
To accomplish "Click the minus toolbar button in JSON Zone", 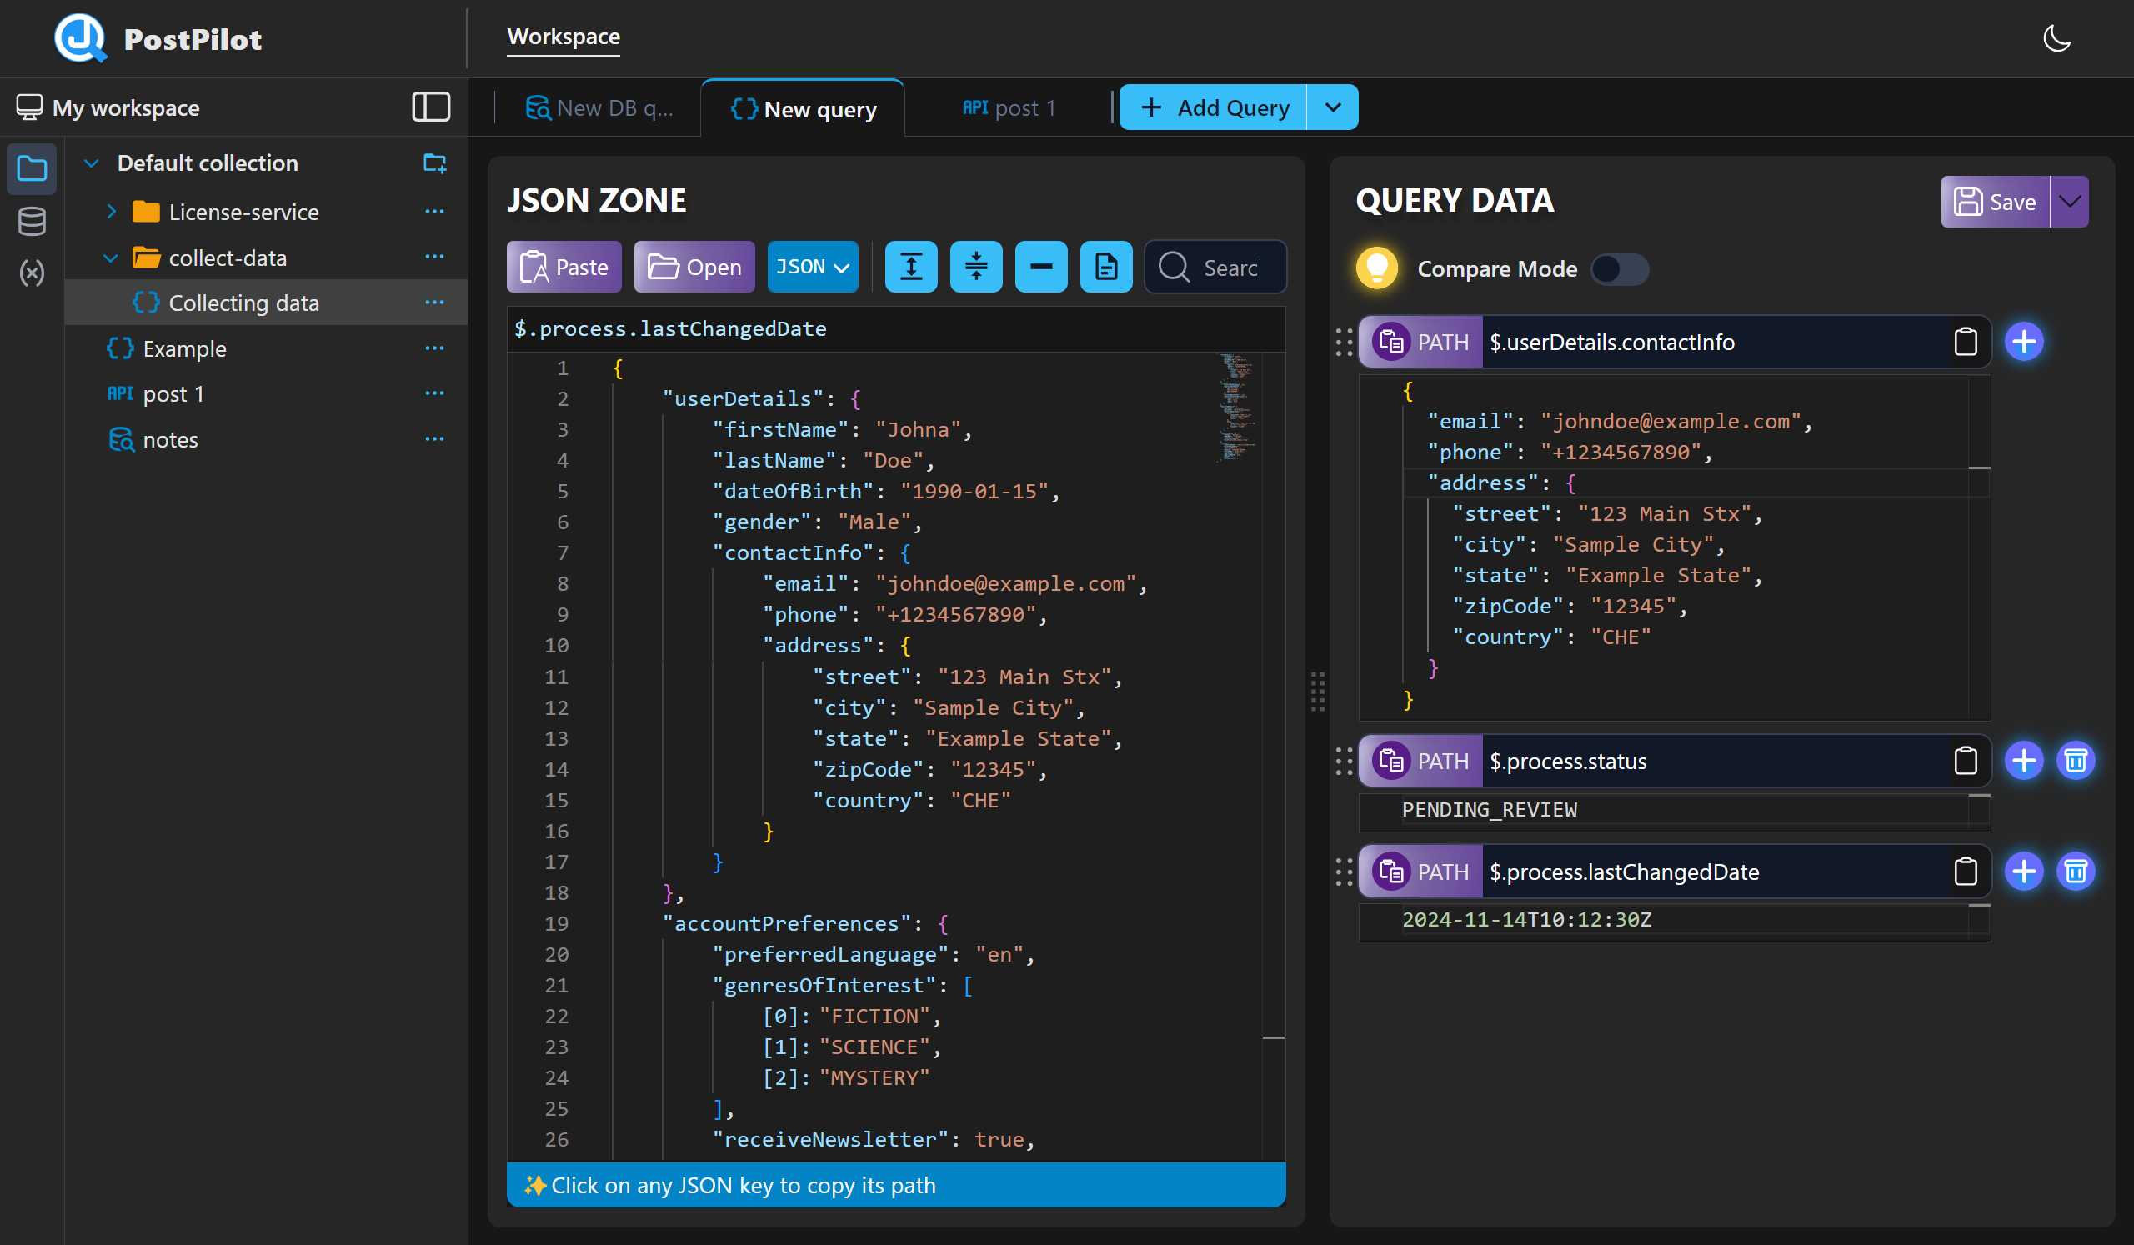I will pyautogui.click(x=1041, y=267).
